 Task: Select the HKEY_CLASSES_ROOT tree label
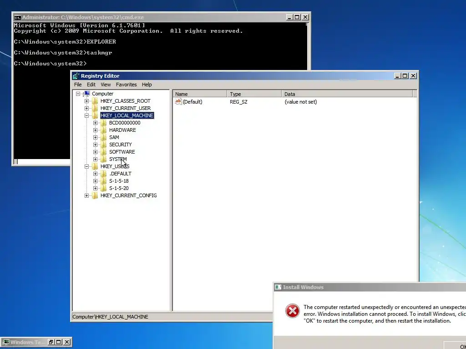coord(126,101)
